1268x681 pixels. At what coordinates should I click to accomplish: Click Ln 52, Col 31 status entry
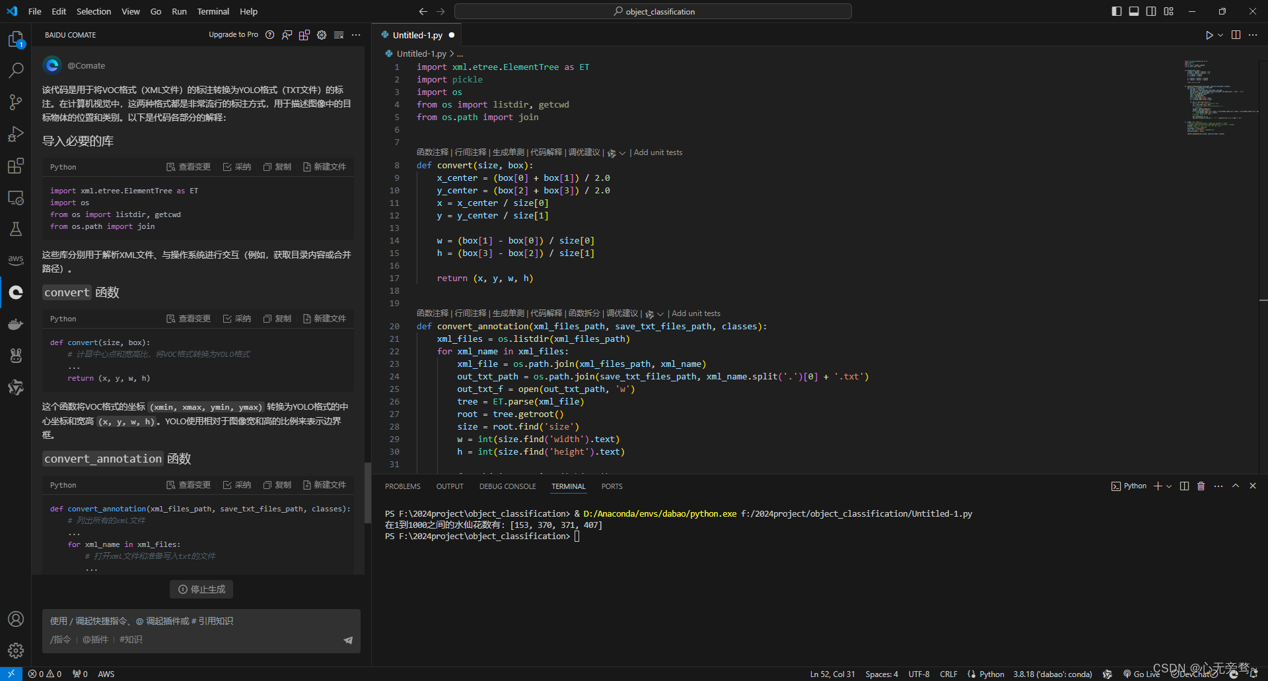[x=832, y=674]
